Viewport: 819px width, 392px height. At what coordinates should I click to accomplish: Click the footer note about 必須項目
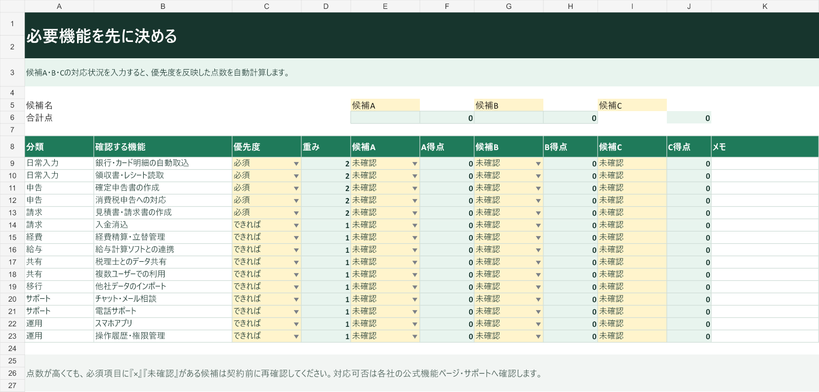pos(284,374)
